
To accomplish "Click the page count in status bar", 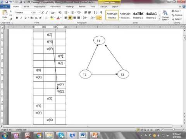I will (x=7, y=130).
